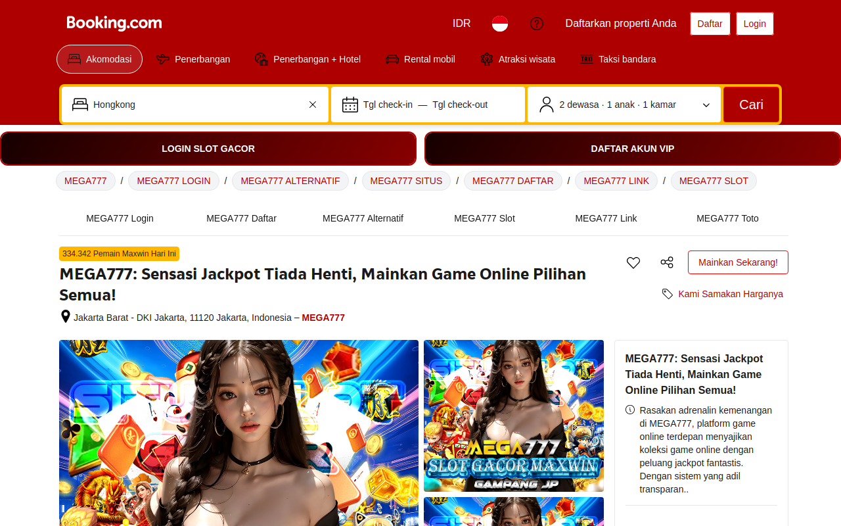Viewport: 841px width, 526px height.
Task: Open the Indonesia flag language selector
Action: point(500,24)
